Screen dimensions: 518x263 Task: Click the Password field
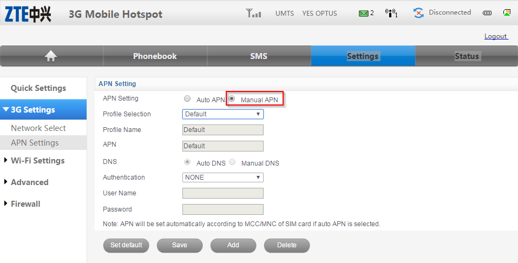click(x=223, y=209)
